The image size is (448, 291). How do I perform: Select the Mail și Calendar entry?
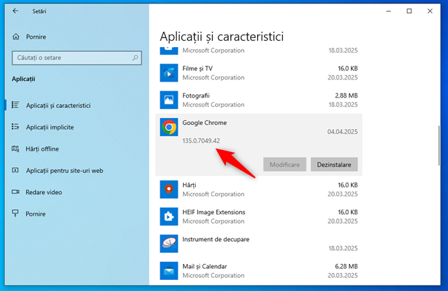(x=259, y=271)
